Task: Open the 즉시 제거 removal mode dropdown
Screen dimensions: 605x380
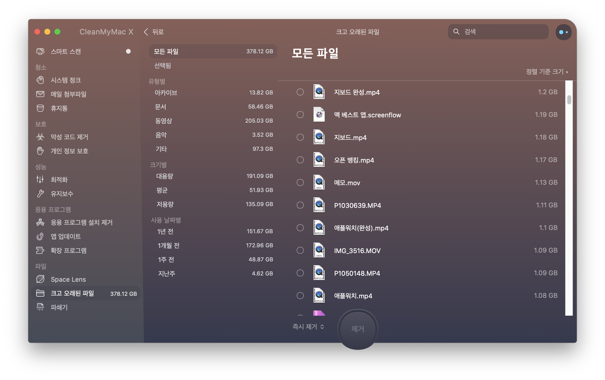Action: point(308,327)
